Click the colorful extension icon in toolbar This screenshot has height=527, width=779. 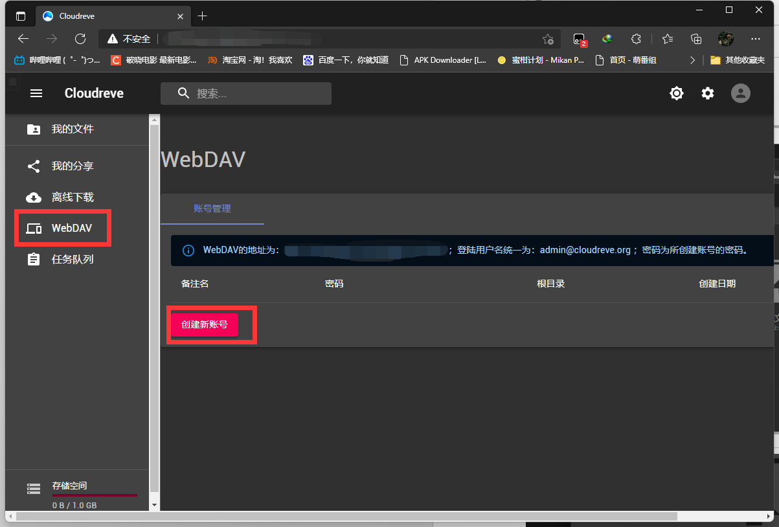click(x=607, y=39)
